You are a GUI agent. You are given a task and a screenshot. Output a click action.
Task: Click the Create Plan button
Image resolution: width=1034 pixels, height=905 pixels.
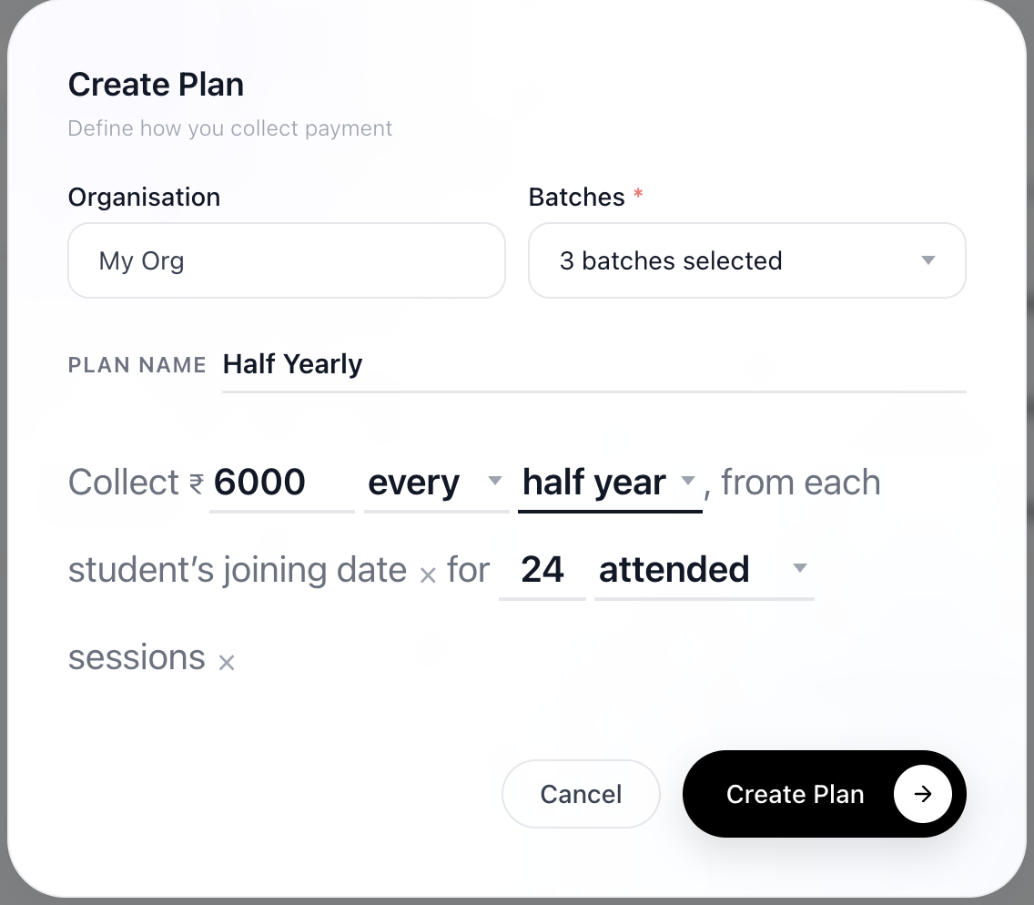(825, 794)
